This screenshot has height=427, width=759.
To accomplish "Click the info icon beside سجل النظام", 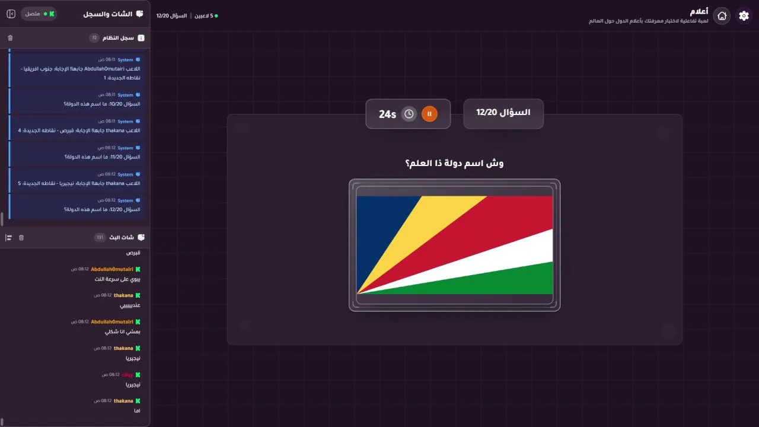I will pyautogui.click(x=141, y=38).
